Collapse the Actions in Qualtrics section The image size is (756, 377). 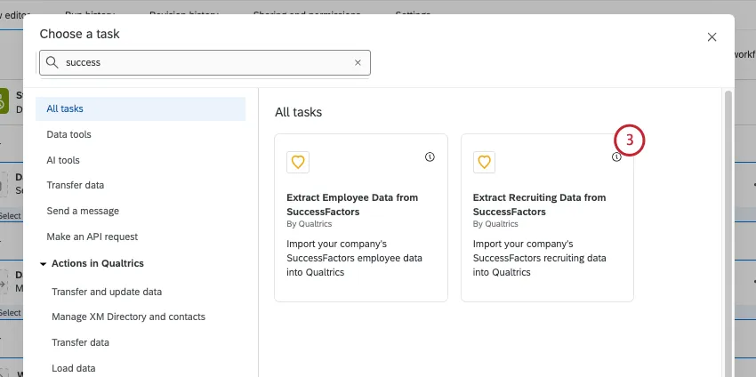[43, 264]
